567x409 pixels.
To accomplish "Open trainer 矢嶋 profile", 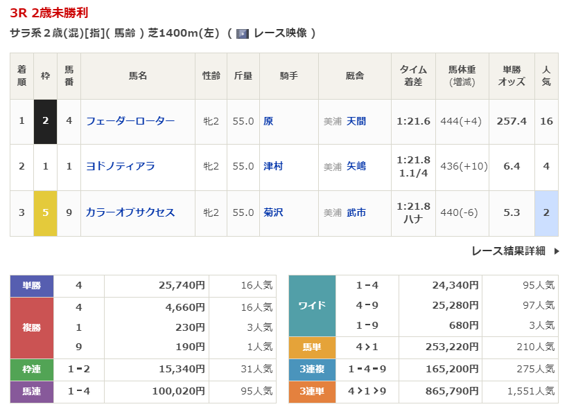I will click(356, 167).
